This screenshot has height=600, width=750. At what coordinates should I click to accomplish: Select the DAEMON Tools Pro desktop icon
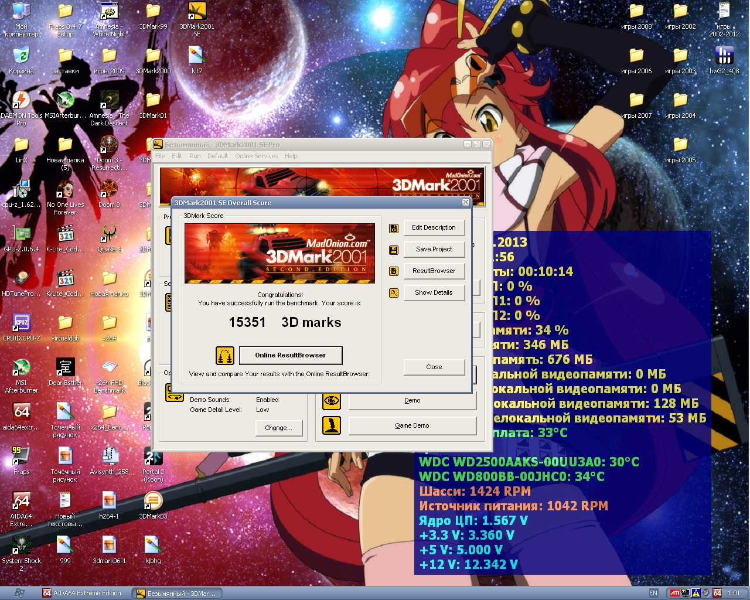pyautogui.click(x=21, y=109)
